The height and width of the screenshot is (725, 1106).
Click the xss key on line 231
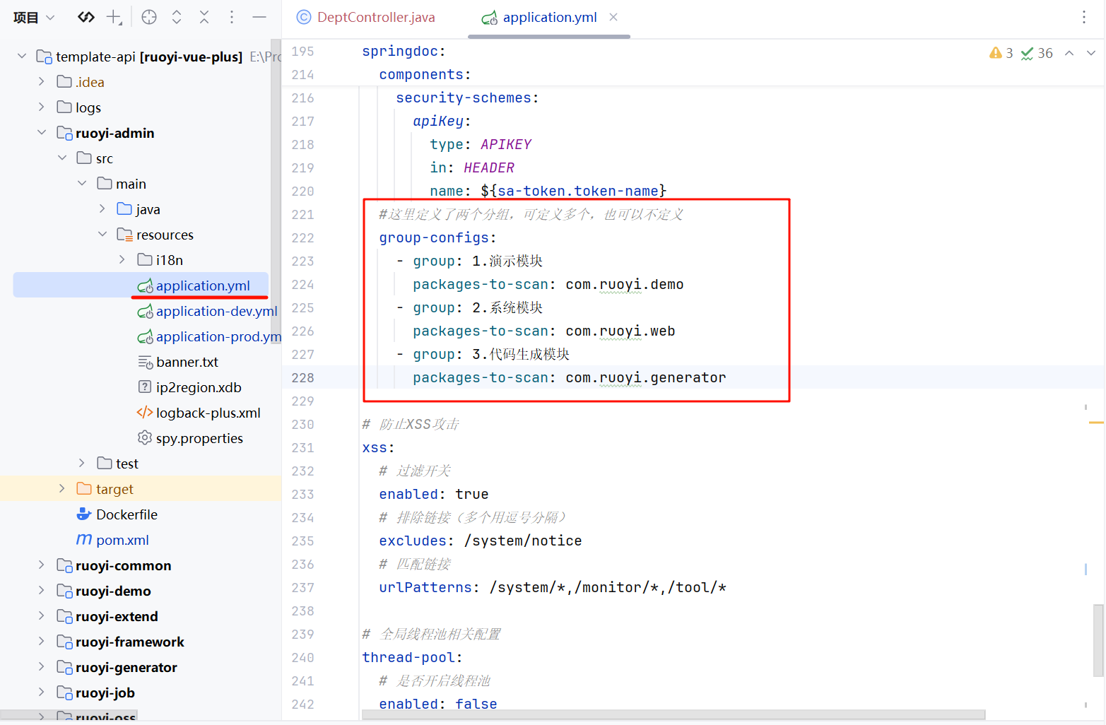tap(375, 447)
